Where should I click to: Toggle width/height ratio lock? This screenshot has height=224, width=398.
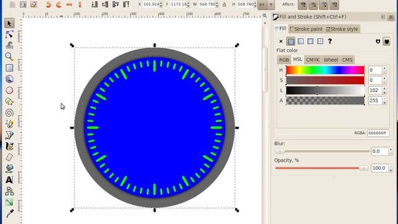coord(224,4)
